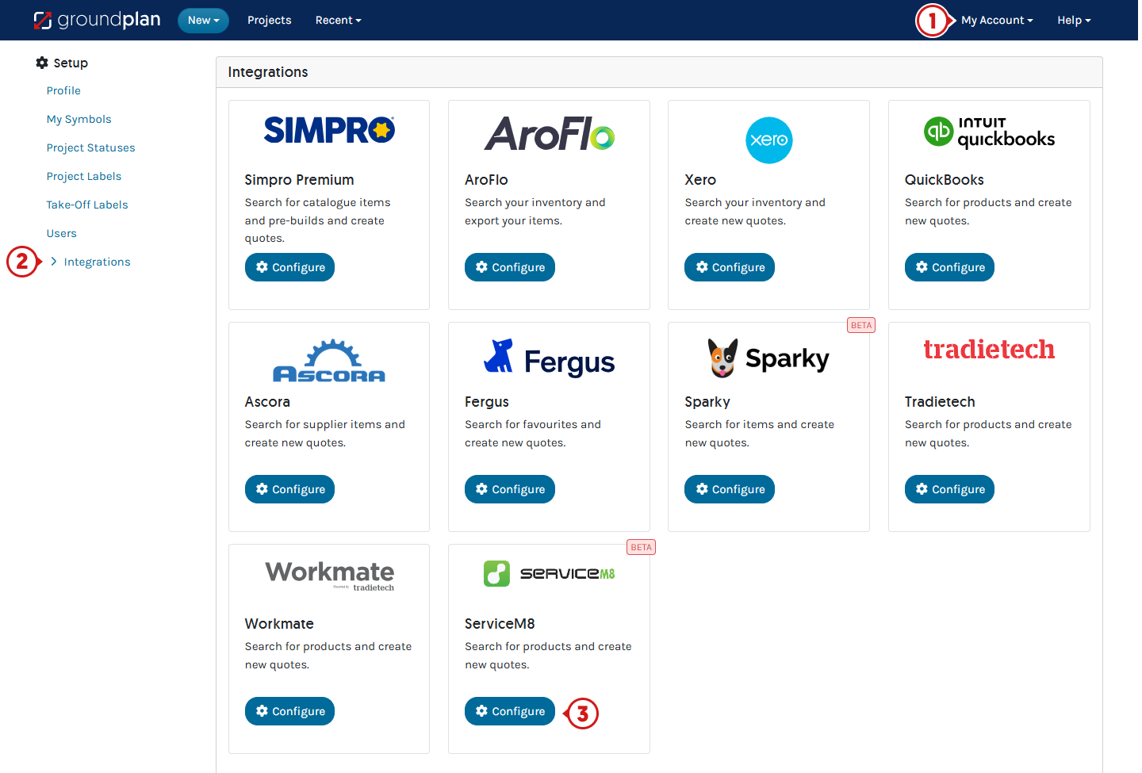Image resolution: width=1142 pixels, height=773 pixels.
Task: Open the My Account menu
Action: point(997,20)
